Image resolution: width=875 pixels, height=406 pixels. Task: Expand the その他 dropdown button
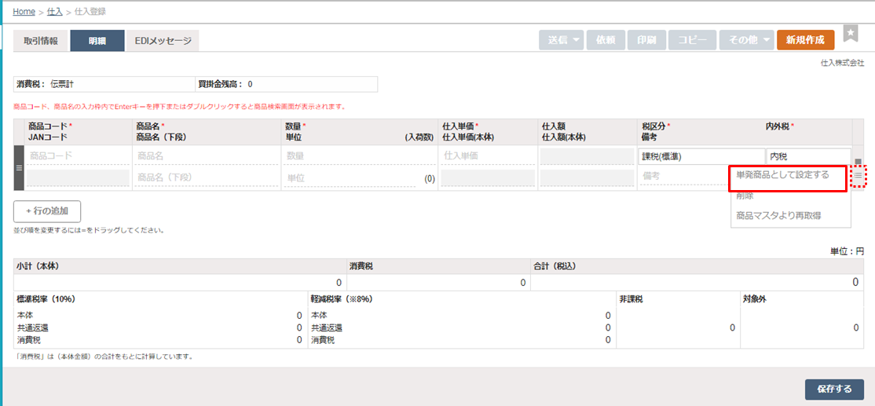(745, 40)
